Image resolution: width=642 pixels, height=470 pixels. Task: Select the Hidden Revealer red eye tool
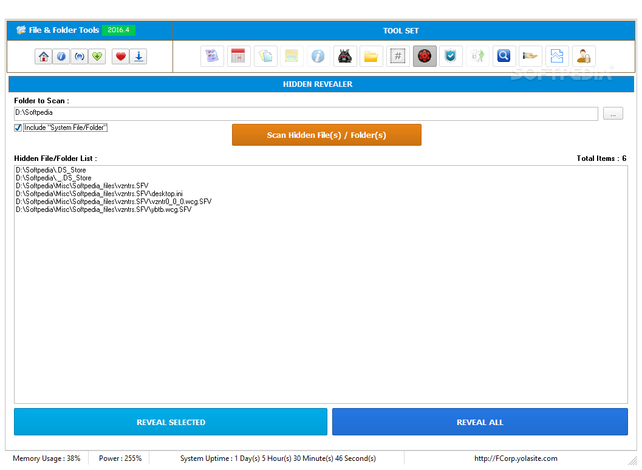[x=425, y=56]
